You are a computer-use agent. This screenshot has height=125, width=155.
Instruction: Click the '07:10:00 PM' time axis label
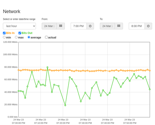pyautogui.click(x=41, y=123)
